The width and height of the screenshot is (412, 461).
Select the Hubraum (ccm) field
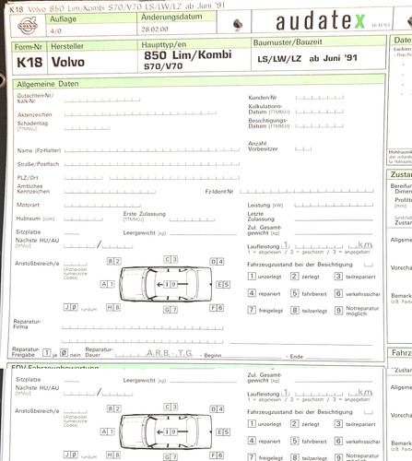point(83,219)
